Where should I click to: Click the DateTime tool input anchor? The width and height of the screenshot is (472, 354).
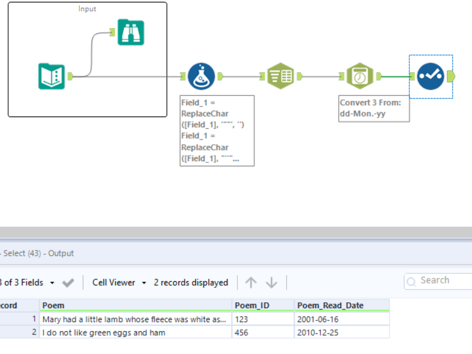tap(342, 76)
